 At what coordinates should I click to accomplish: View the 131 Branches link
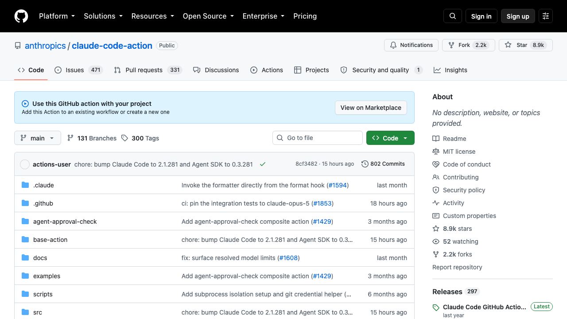pyautogui.click(x=92, y=138)
